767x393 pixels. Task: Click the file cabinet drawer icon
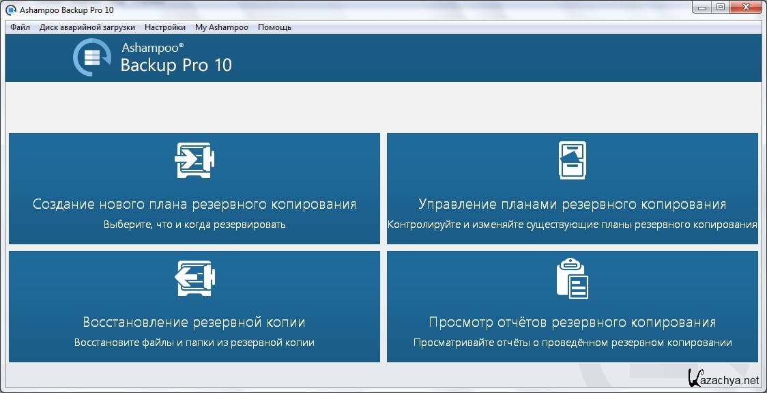[x=572, y=160]
